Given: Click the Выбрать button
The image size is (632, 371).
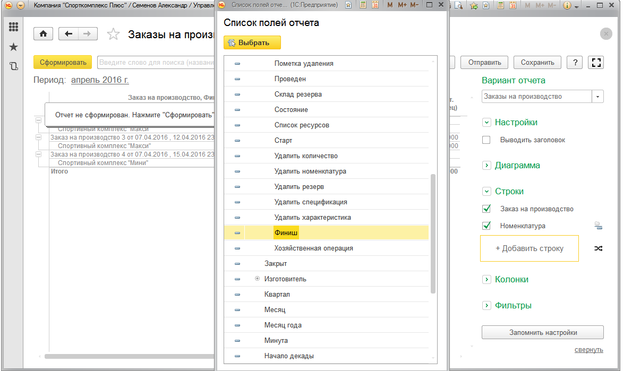Looking at the screenshot, I should coord(252,42).
